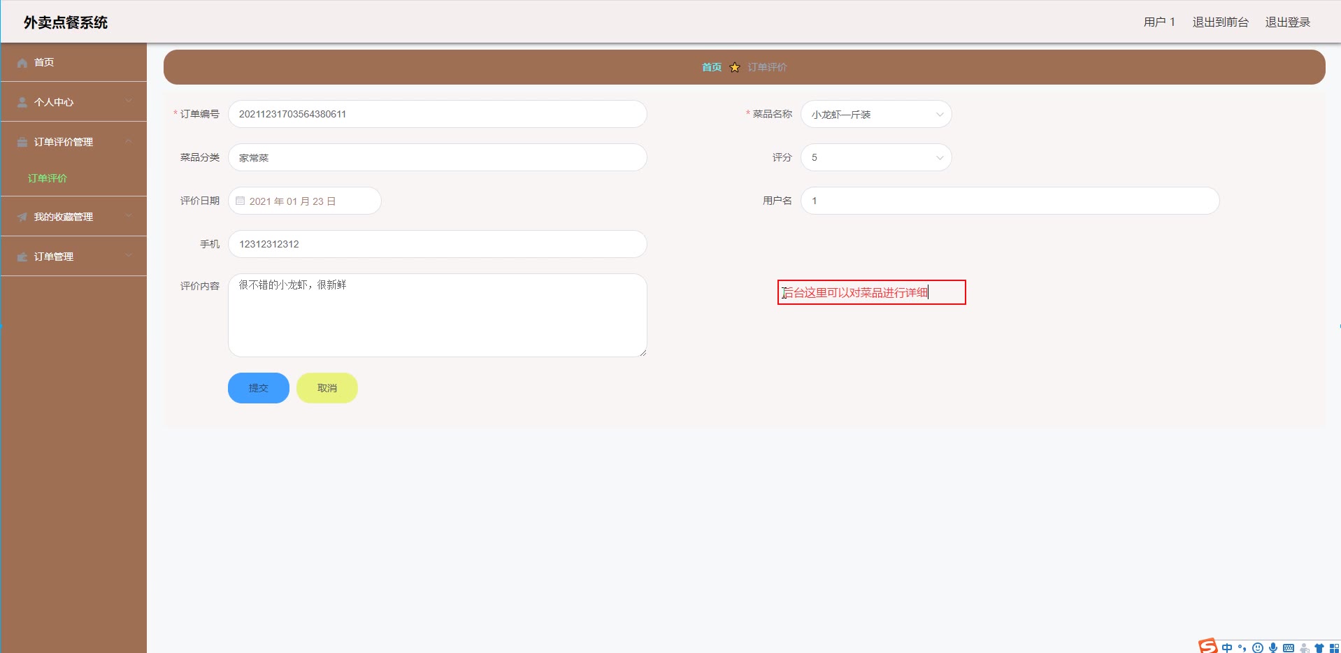
Task: Click the Sogou account user icon
Action: 1304,648
